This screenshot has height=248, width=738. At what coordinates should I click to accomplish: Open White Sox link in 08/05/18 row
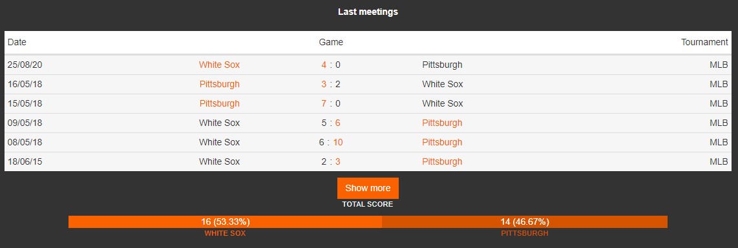pos(219,142)
